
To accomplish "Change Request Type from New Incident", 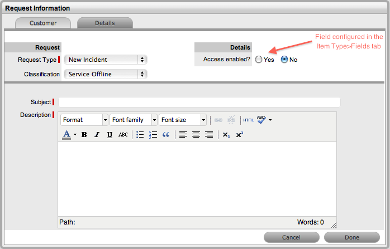I will pos(106,60).
